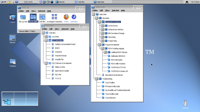Select the Internet Utilities folder icon
Viewport: 200px width, 112px height.
[33, 18]
